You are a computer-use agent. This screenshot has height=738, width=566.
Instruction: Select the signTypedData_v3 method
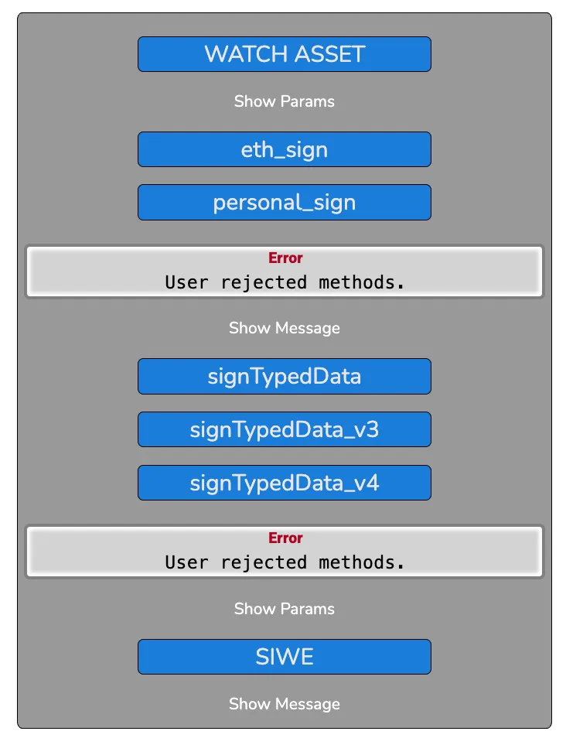284,429
